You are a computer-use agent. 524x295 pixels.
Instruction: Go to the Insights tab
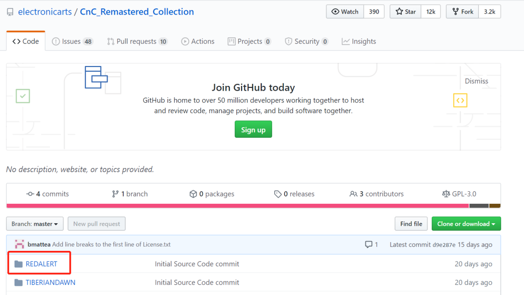[359, 41]
